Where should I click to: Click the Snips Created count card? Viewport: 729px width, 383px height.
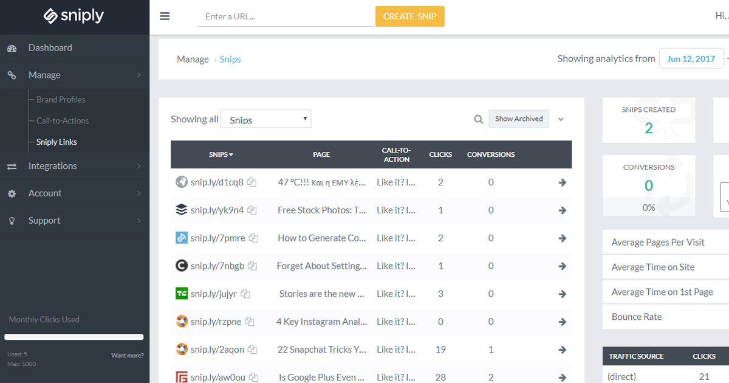point(649,120)
